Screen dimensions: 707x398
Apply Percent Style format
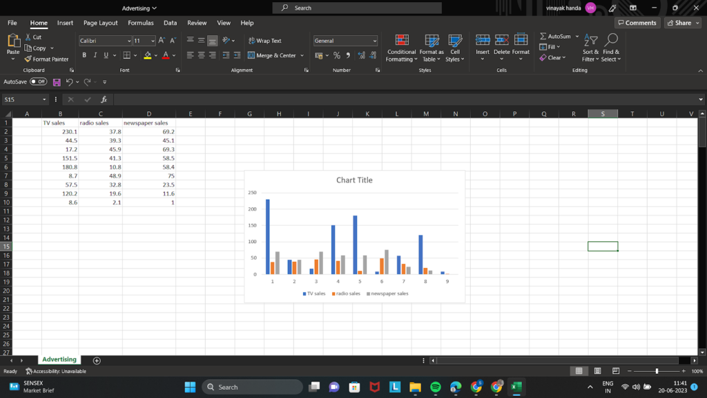[x=337, y=55]
